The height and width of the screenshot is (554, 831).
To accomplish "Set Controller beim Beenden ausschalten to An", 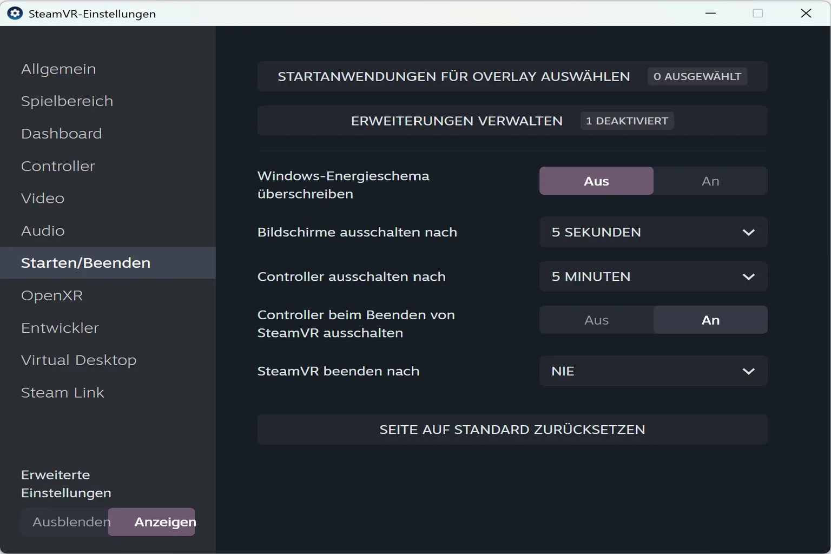I will (x=710, y=320).
